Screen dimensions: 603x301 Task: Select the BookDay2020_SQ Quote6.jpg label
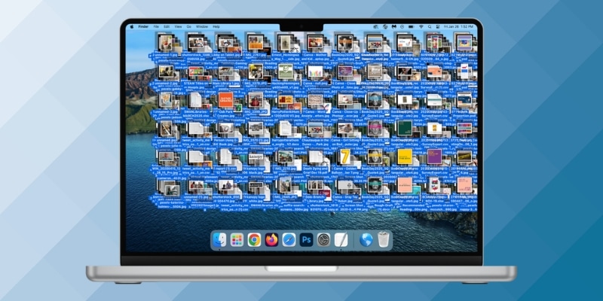(x=345, y=57)
